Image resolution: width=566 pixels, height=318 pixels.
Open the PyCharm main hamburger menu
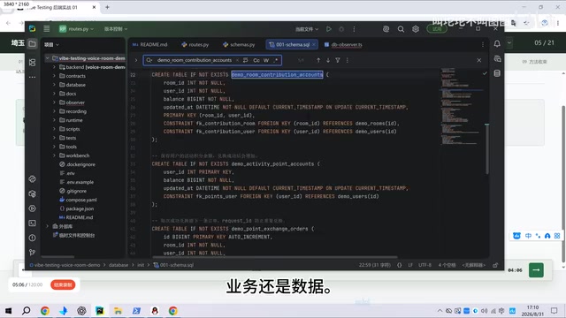click(47, 29)
